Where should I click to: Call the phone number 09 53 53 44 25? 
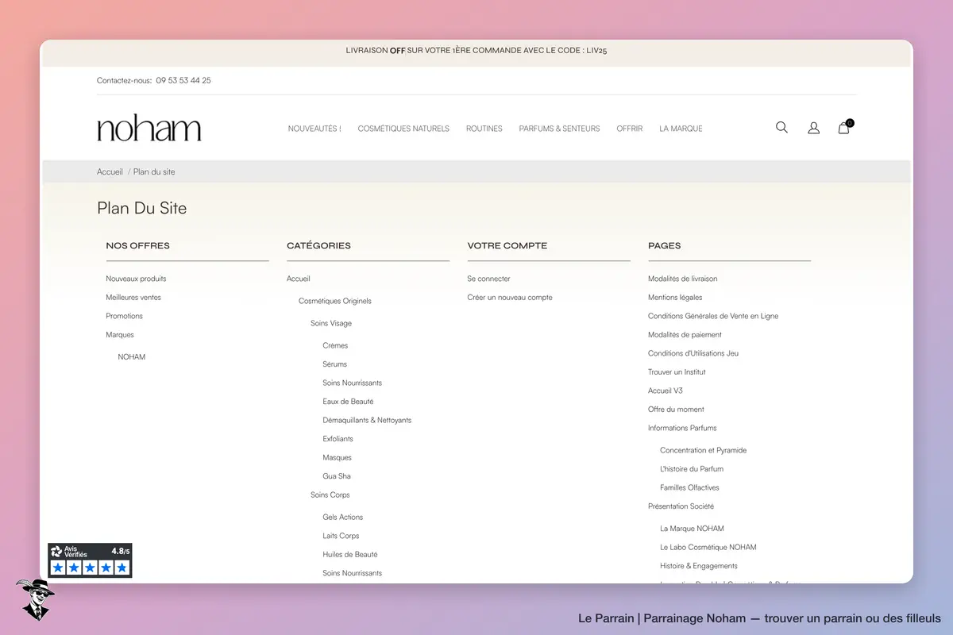(183, 80)
